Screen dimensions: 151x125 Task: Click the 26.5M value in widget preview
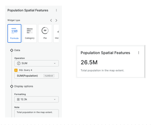coord(89,62)
